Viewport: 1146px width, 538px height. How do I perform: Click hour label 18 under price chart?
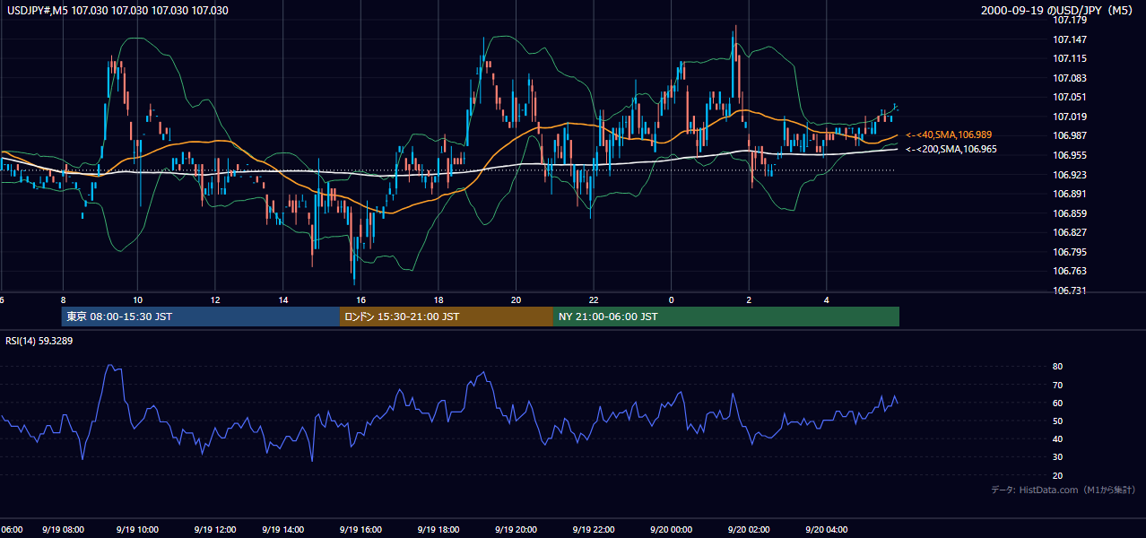(x=438, y=299)
